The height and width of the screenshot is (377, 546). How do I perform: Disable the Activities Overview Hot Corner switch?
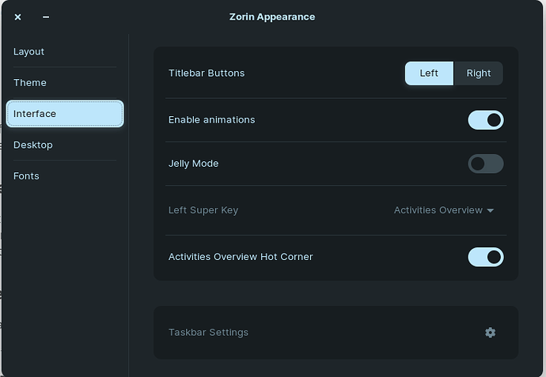(485, 257)
